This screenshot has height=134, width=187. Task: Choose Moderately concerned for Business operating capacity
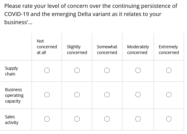138,94
